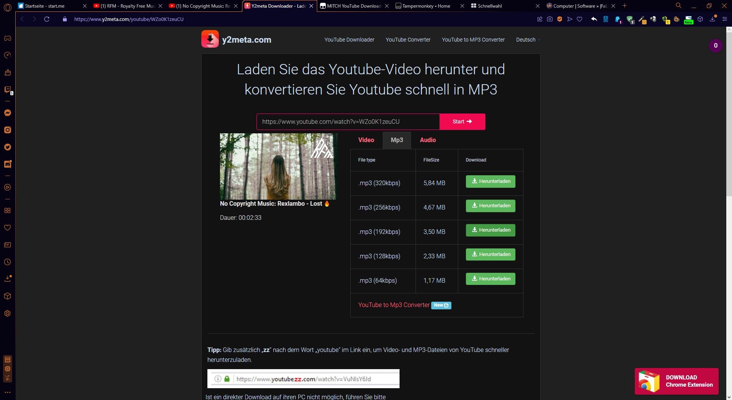The height and width of the screenshot is (400, 732).
Task: Open YouTube to MP3 Converter nav link
Action: (473, 40)
